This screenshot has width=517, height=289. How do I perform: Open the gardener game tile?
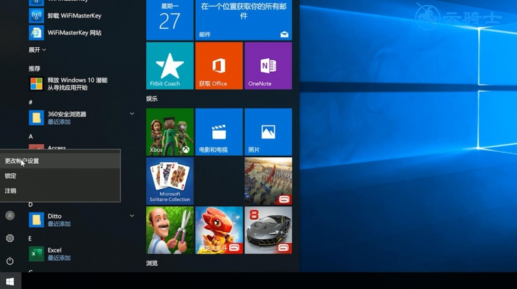(x=170, y=230)
